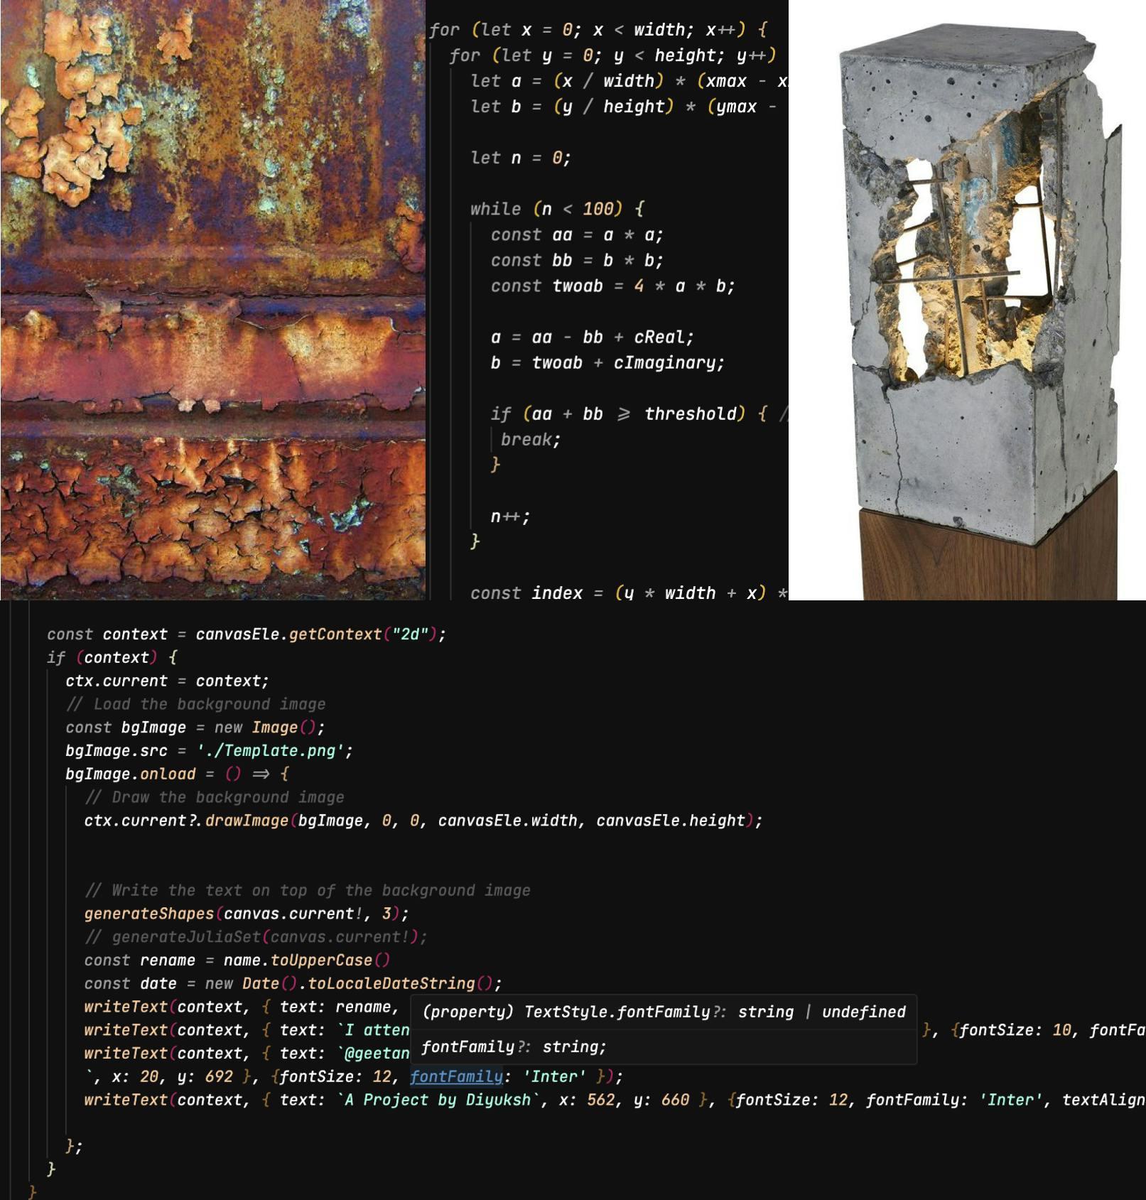1146x1200 pixels.
Task: Click the 'A Project by Diyuksh' string
Action: [438, 1100]
